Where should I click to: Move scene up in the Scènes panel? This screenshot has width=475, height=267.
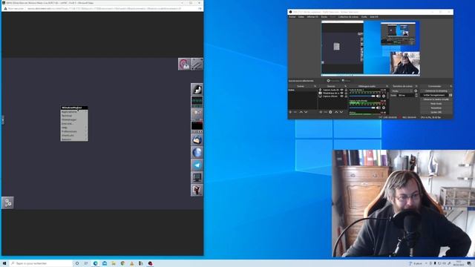(301, 112)
